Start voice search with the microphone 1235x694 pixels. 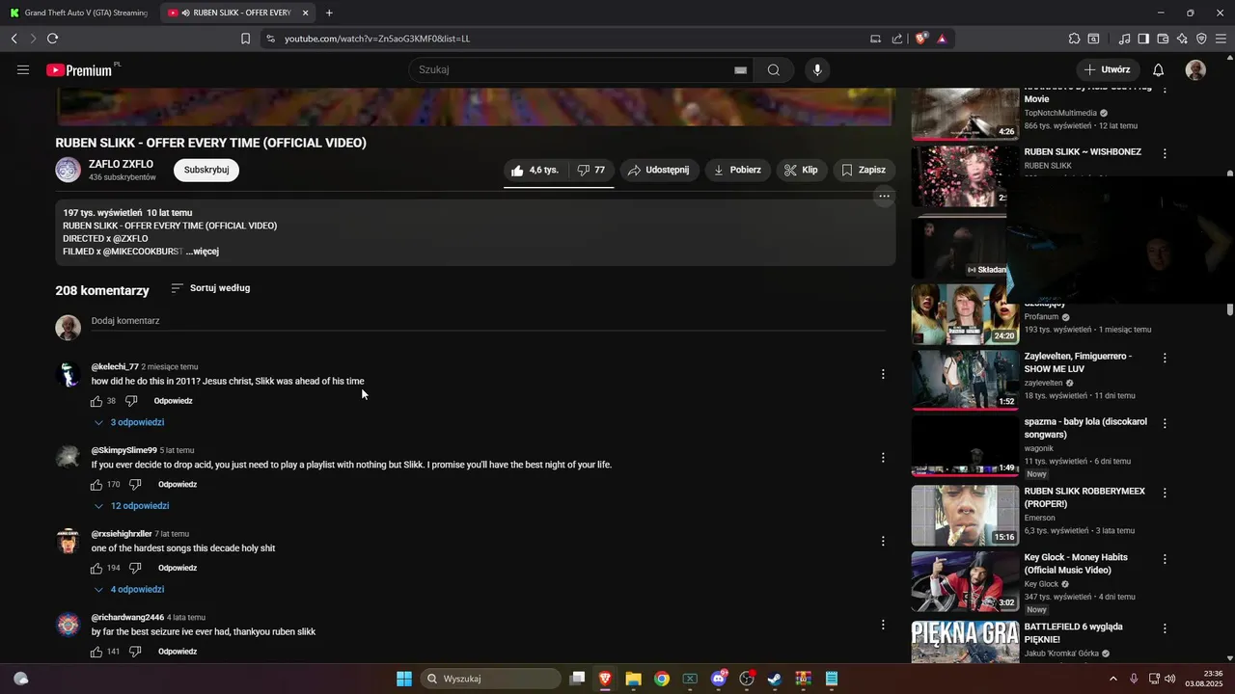pos(817,69)
